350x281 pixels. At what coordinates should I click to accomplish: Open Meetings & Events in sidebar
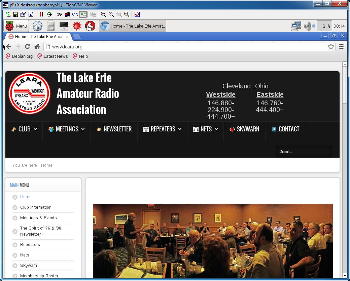pos(38,218)
